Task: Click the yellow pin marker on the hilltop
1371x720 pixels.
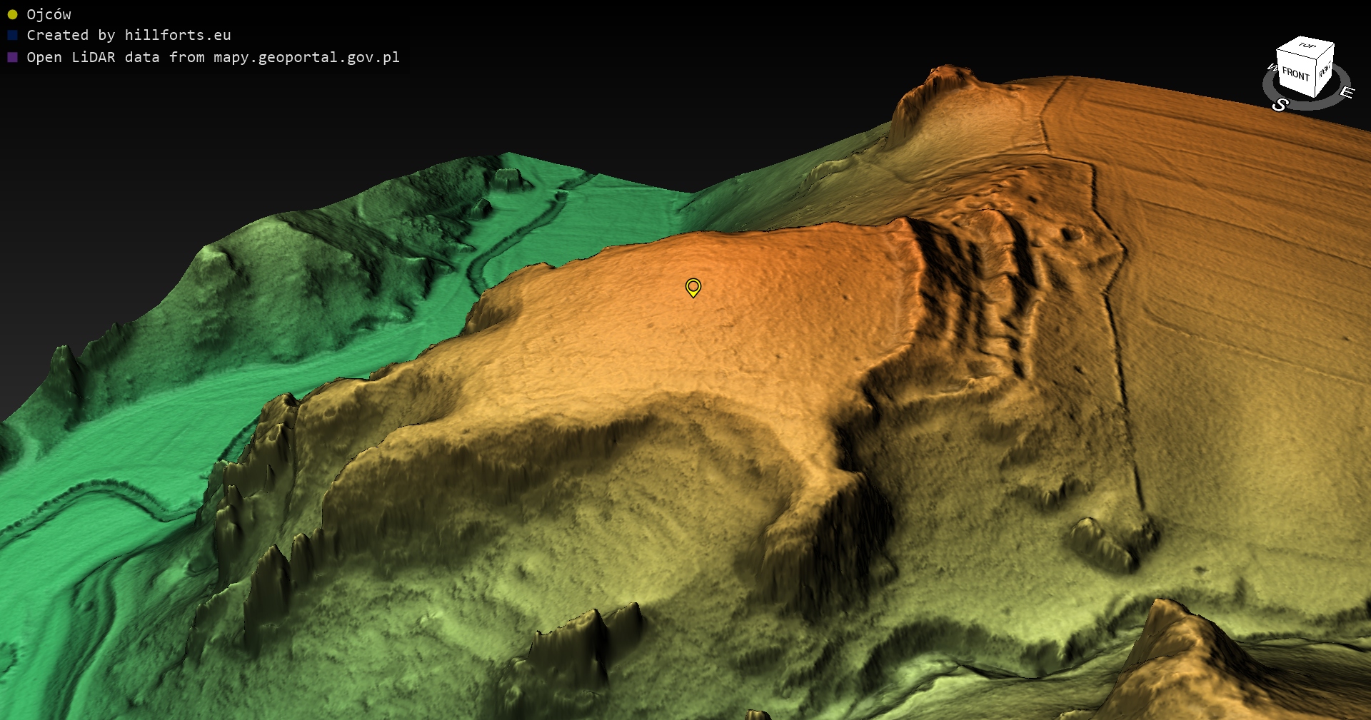Action: (x=693, y=287)
